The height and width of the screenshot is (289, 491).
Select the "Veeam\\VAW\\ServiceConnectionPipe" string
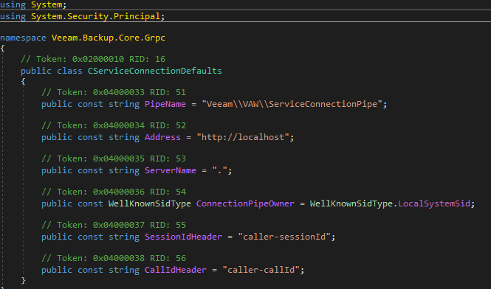coord(292,104)
